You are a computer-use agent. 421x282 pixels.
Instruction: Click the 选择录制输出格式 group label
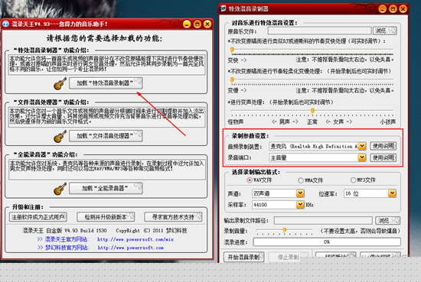pyautogui.click(x=256, y=172)
